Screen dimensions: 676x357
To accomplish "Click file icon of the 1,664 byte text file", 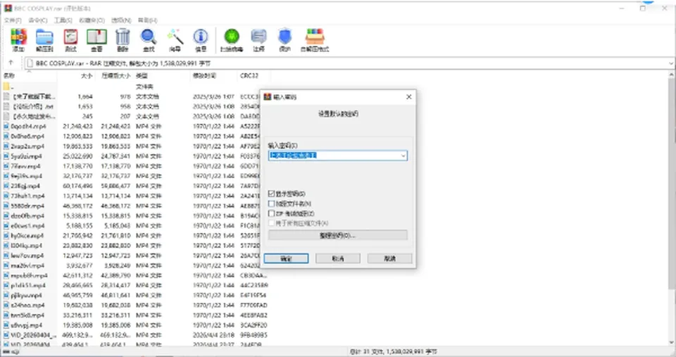I will coord(6,96).
